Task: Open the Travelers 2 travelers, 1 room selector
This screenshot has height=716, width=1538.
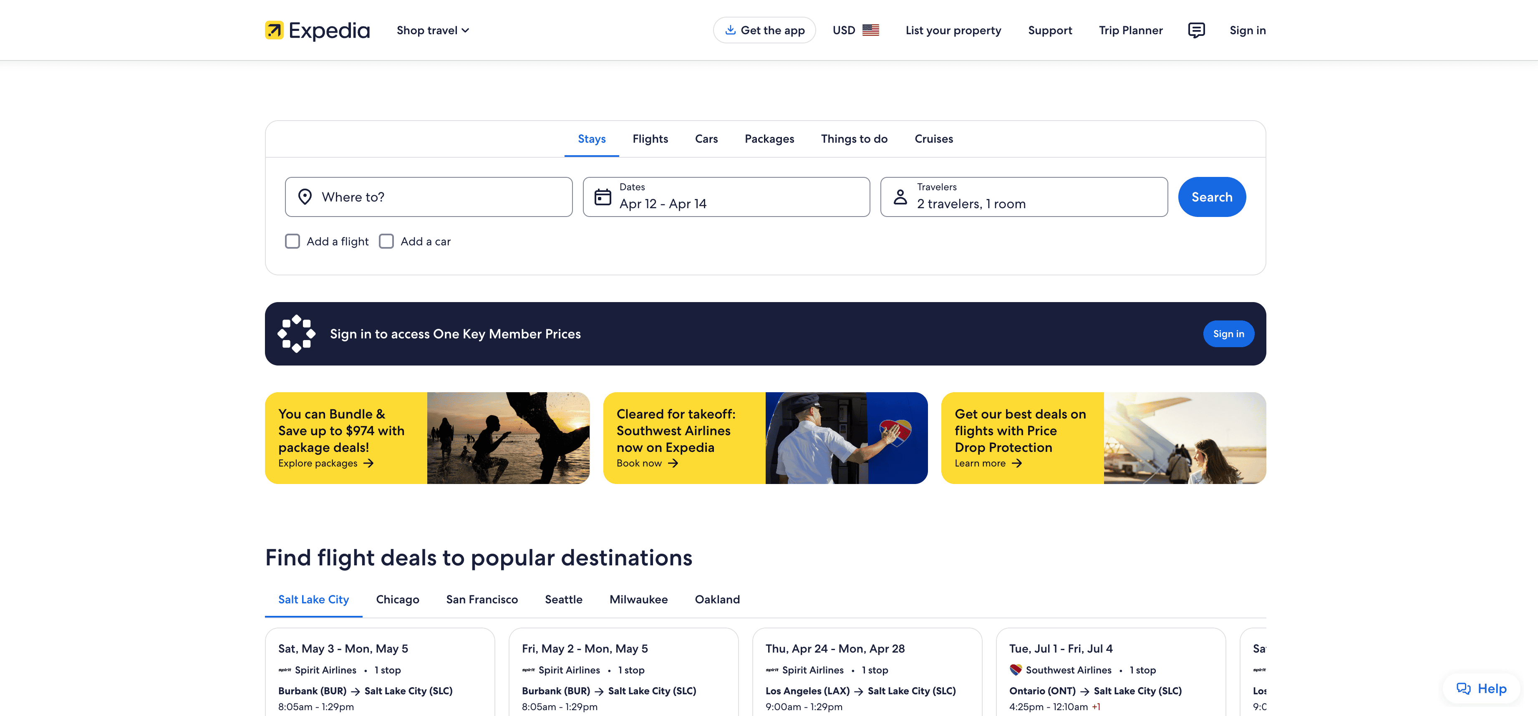Action: pos(1024,197)
